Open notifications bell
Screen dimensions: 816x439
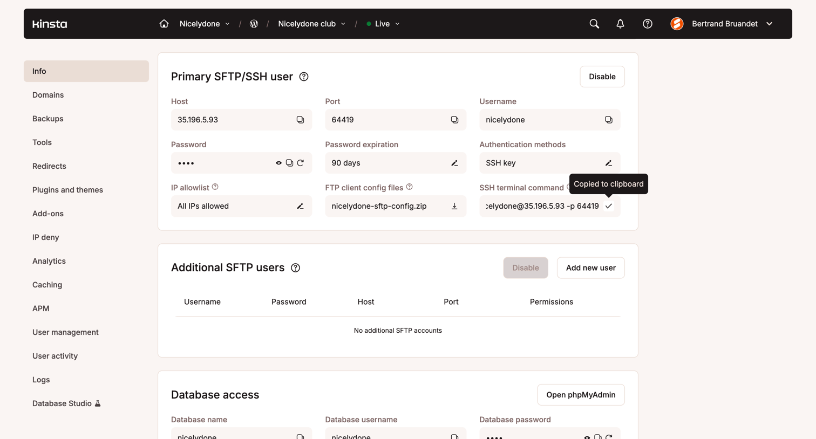point(620,24)
